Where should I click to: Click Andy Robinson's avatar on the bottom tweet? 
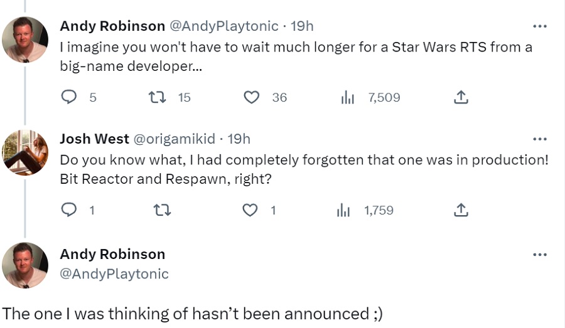click(25, 265)
